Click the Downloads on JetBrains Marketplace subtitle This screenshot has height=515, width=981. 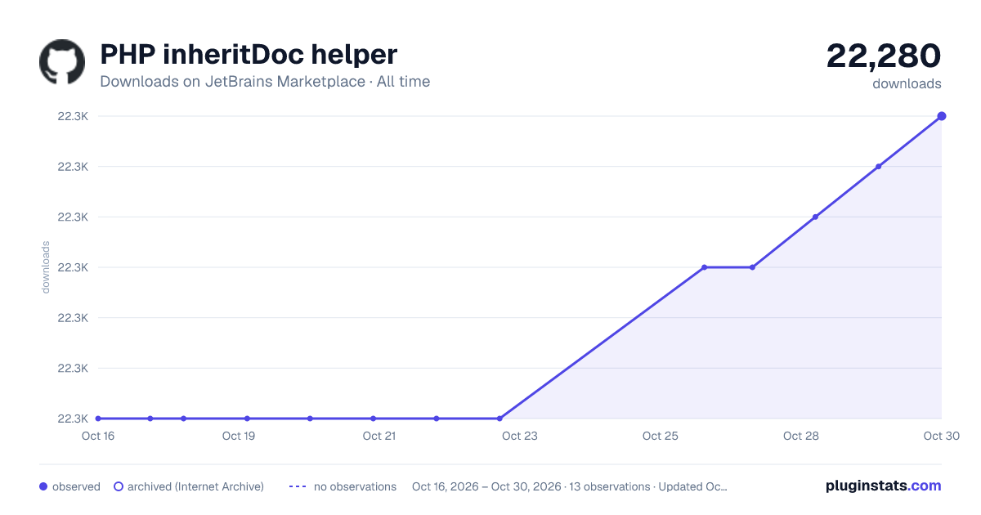[265, 82]
